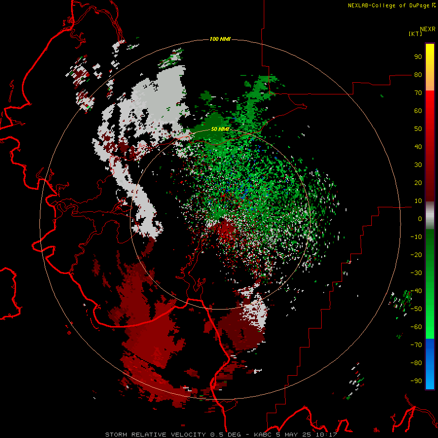The image size is (438, 438).
Task: Click the -30 value on velocity scale
Action: [x=416, y=273]
